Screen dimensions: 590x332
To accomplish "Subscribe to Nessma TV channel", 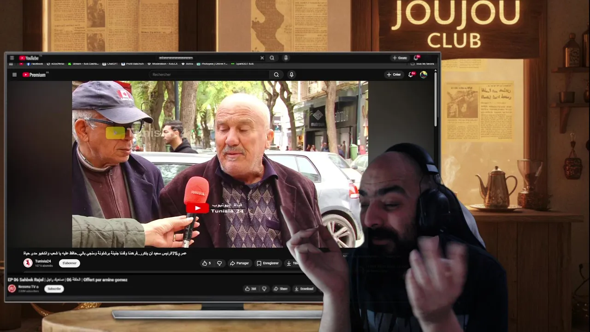I will pos(54,289).
